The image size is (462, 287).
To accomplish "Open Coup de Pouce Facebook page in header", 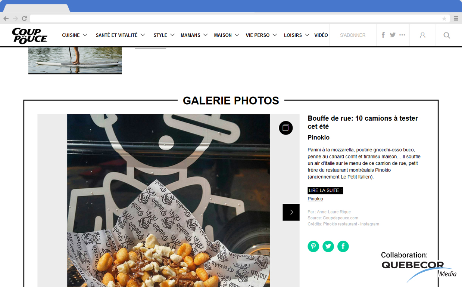I will (x=383, y=35).
